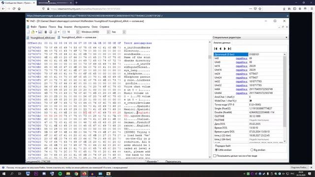Click the page actions three-dots icon
This screenshot has height=177, width=315.
[x=251, y=9]
